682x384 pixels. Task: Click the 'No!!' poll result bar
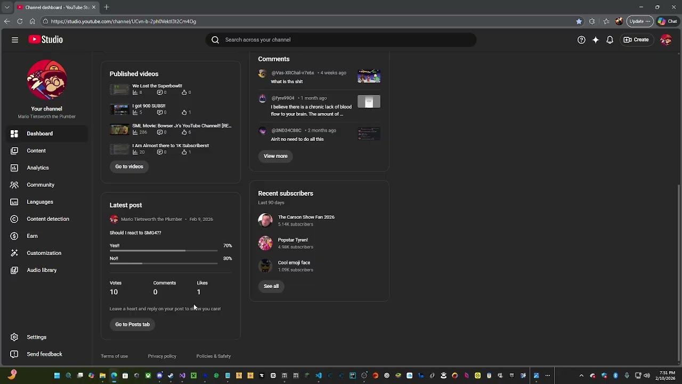pyautogui.click(x=164, y=263)
